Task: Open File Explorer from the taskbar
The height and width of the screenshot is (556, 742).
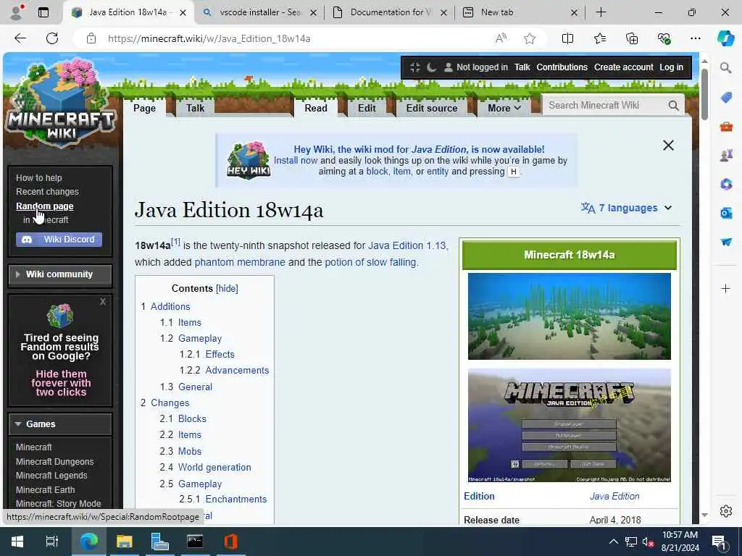Action: pyautogui.click(x=125, y=542)
